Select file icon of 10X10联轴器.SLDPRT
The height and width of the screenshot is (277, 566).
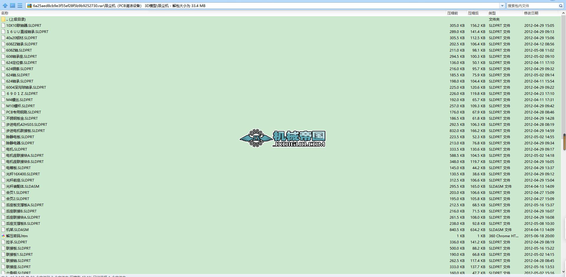[3, 25]
